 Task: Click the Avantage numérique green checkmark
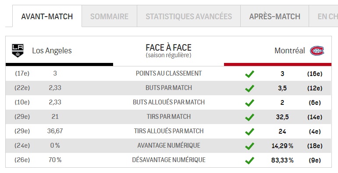pyautogui.click(x=249, y=146)
